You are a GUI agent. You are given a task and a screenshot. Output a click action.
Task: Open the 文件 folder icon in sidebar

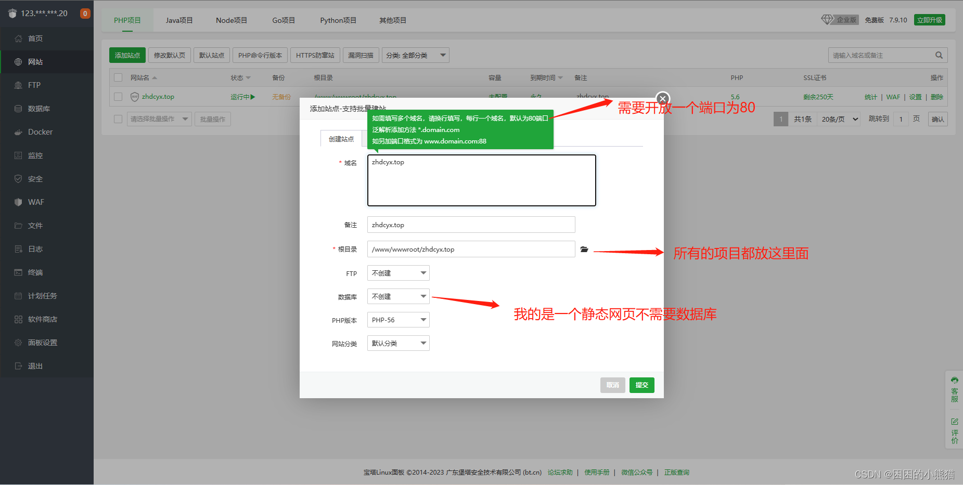coord(18,226)
